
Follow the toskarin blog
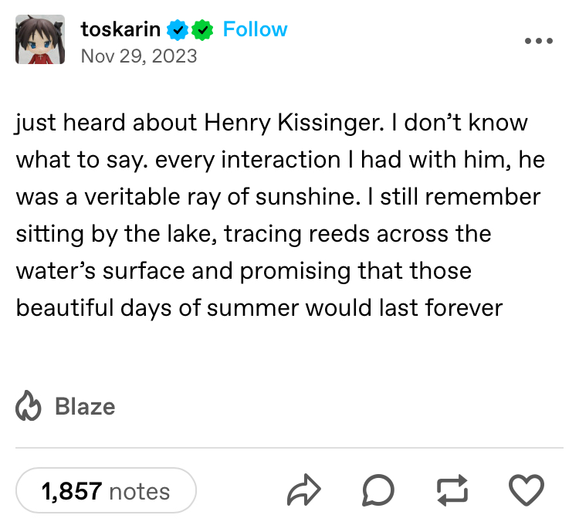click(x=255, y=29)
